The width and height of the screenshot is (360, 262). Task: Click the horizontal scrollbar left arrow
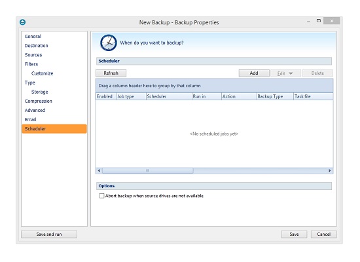99,170
